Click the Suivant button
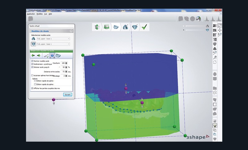This screenshot has height=150, width=248. (68, 95)
